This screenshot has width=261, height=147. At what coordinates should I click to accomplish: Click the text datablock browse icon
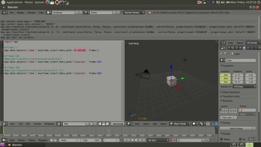[60, 124]
